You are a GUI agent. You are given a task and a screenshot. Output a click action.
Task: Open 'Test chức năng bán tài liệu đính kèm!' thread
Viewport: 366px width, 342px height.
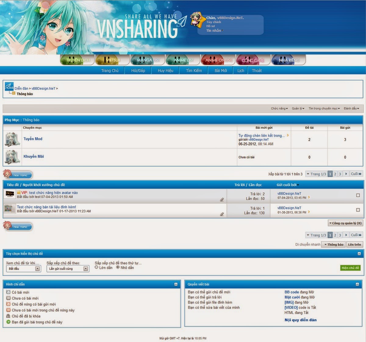point(46,207)
